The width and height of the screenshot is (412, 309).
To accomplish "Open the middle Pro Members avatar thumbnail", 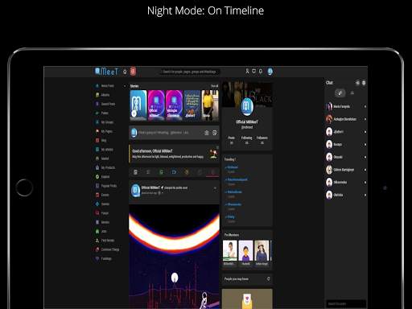I will 245,251.
